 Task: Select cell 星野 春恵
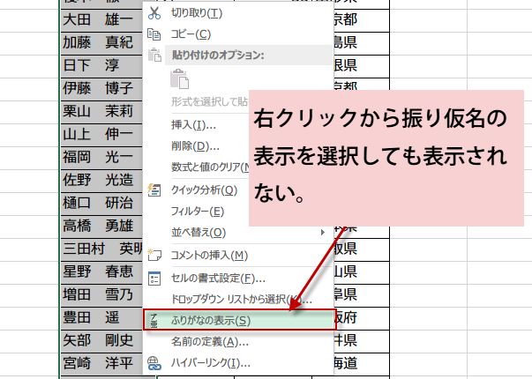(x=101, y=271)
